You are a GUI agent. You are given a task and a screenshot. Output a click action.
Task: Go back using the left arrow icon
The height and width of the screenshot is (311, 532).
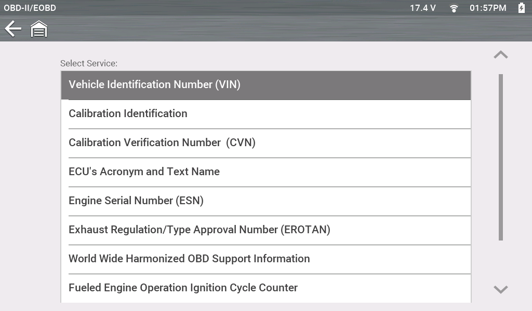(13, 29)
